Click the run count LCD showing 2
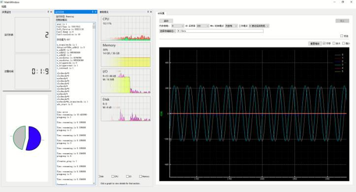Screen dimensions: 356x192 point(32,35)
